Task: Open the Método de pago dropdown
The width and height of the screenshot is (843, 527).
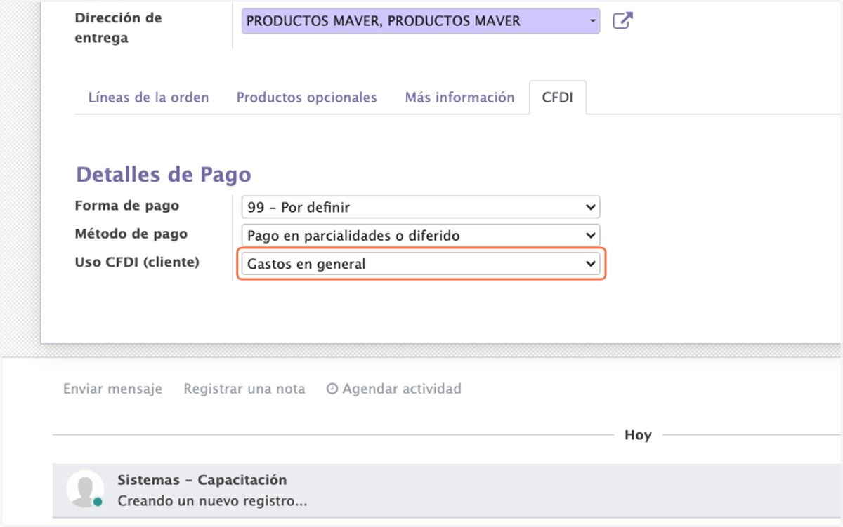Action: coord(421,235)
